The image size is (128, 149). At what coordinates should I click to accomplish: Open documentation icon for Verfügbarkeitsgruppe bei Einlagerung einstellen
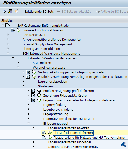click(28, 72)
